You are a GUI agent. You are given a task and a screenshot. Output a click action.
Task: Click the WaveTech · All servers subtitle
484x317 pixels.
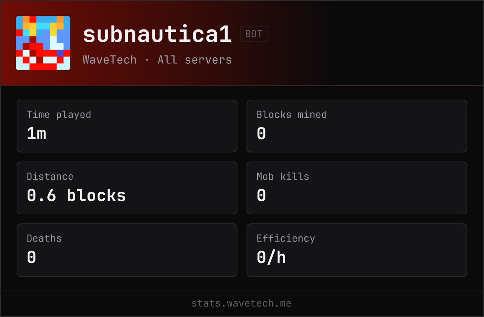[x=157, y=60]
